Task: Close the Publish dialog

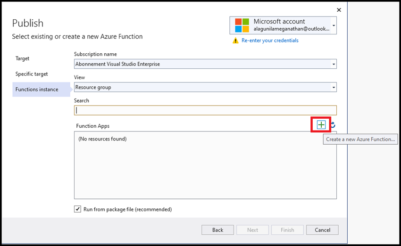Action: click(x=339, y=9)
